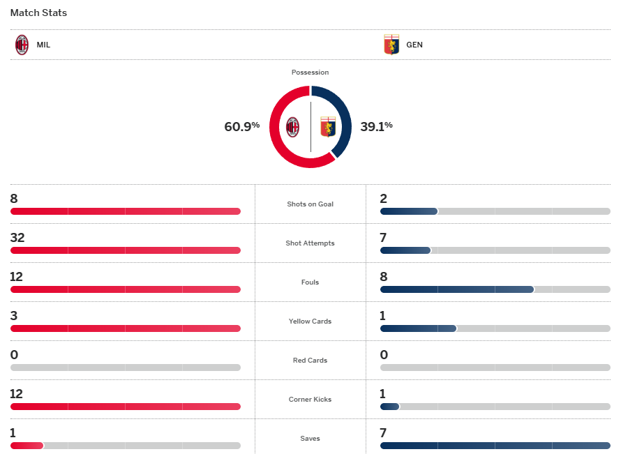Click Milan's Shot Attempts bar
This screenshot has height=454, width=621.
pos(126,250)
